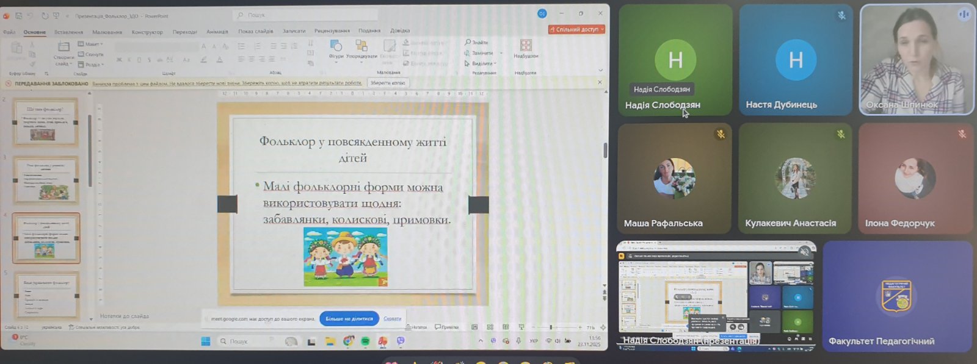Click the Зберегти копію button
The height and width of the screenshot is (364, 977).
pos(388,83)
